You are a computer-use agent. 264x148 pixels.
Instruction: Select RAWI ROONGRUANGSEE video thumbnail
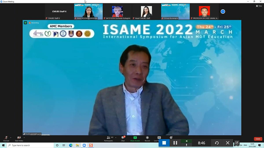tap(88, 12)
